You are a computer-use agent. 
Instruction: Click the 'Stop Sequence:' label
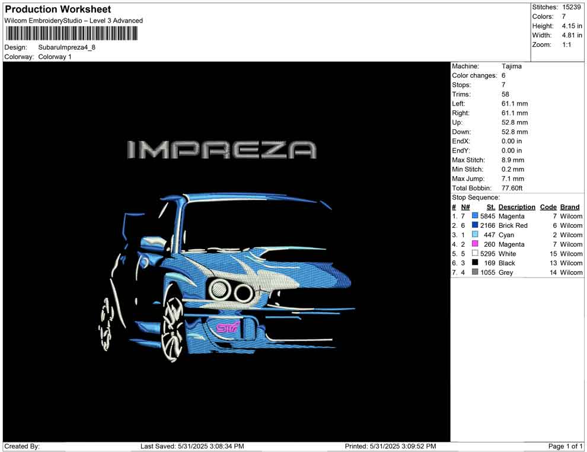click(476, 198)
